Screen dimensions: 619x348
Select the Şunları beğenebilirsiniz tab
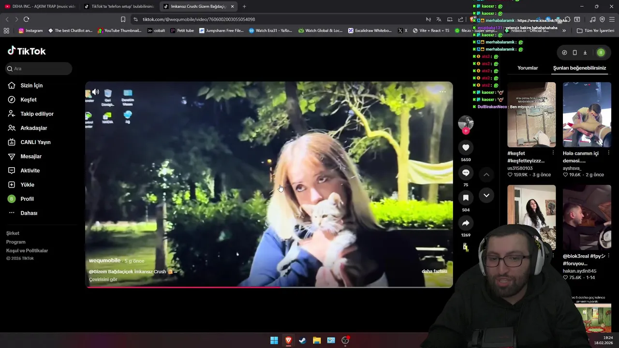(579, 68)
